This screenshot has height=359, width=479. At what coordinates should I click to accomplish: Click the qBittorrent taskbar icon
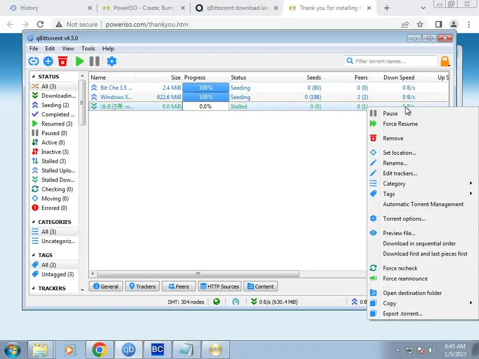(128, 350)
